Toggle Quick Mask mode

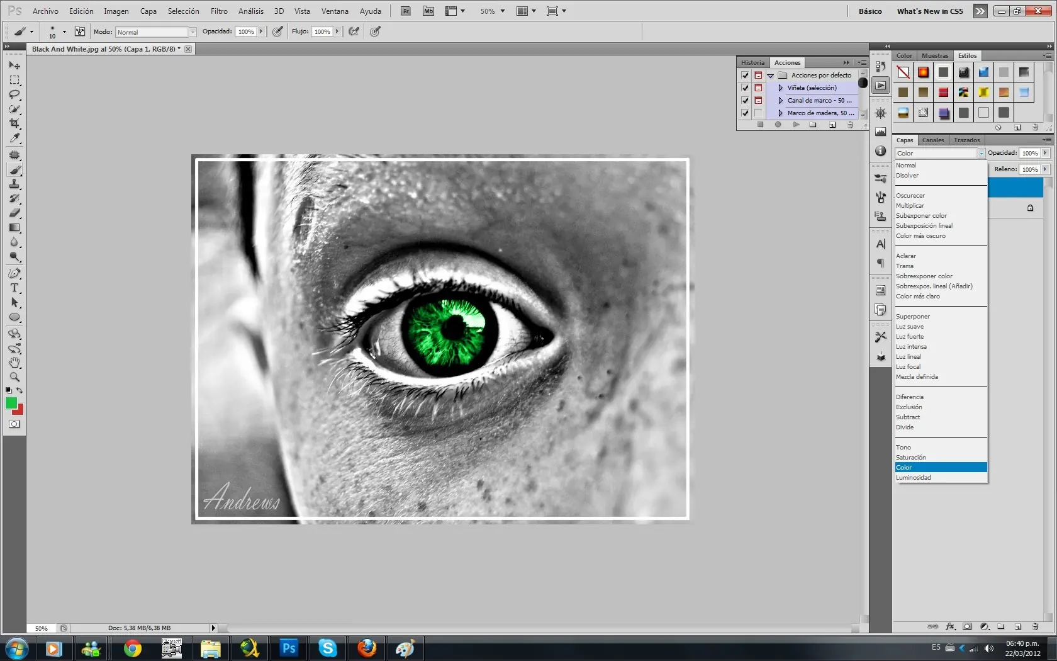14,424
